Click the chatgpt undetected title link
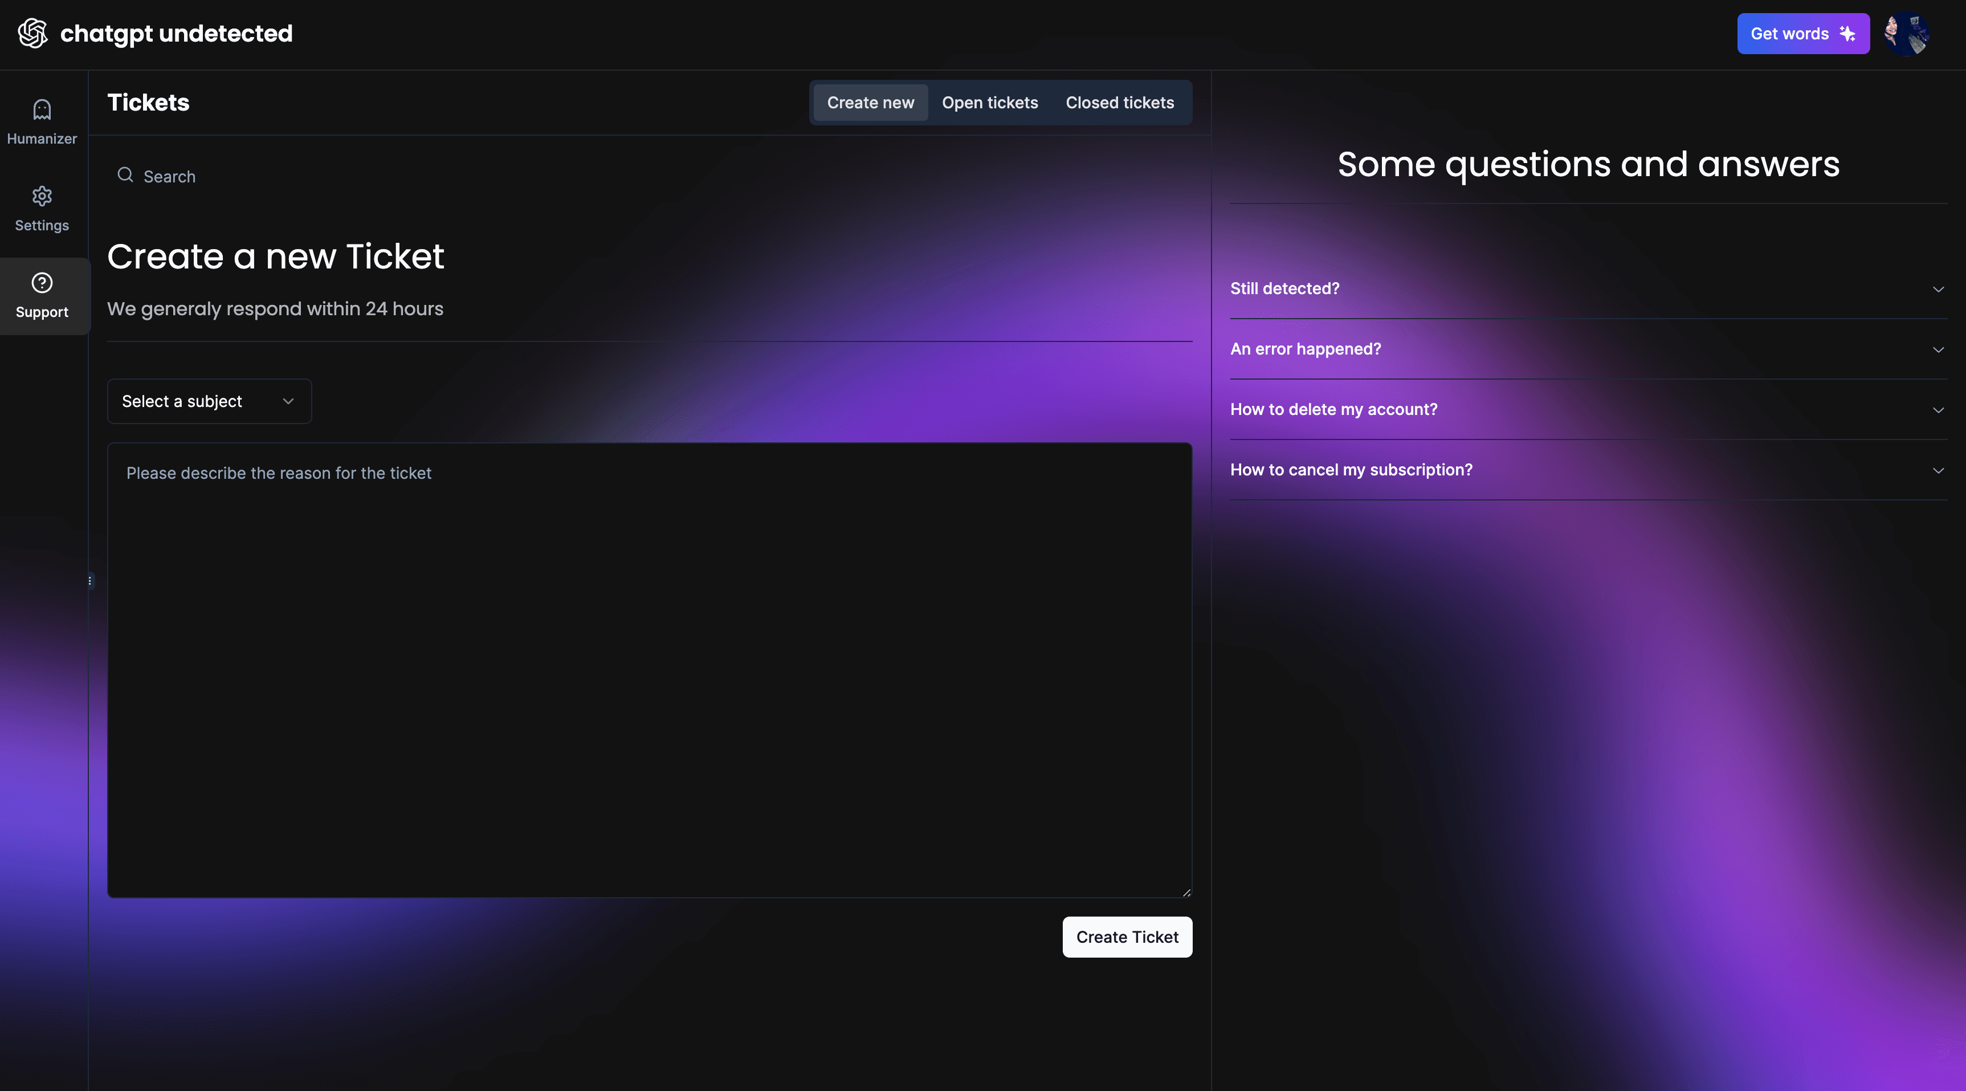Screen dimensions: 1966x1091 point(176,34)
